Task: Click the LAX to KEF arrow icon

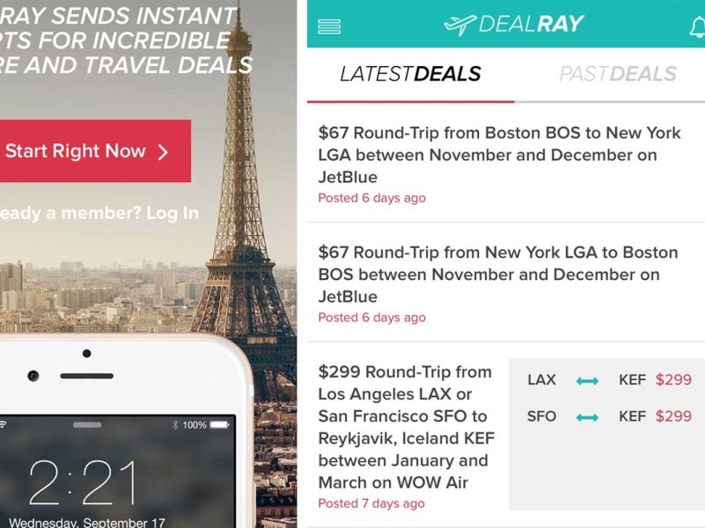Action: tap(587, 381)
